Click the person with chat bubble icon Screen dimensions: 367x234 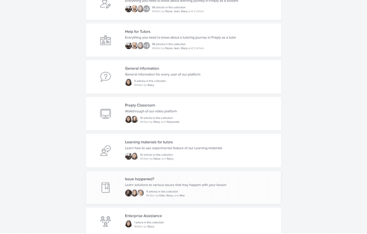coord(106,151)
